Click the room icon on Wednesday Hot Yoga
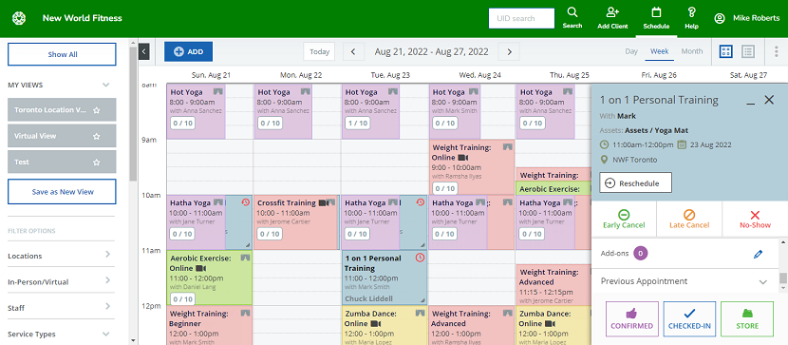The image size is (788, 345). tap(474, 91)
